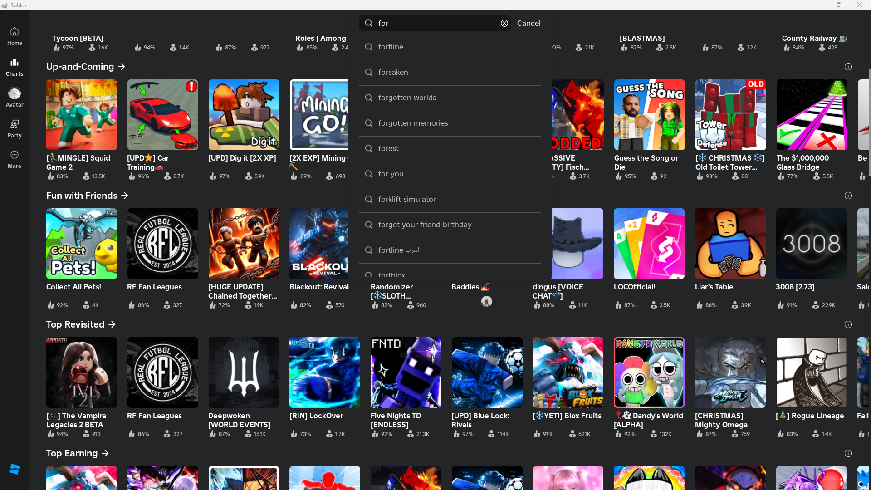Click the Roblox Studio icon in sidebar bottom
The image size is (871, 490).
click(15, 469)
